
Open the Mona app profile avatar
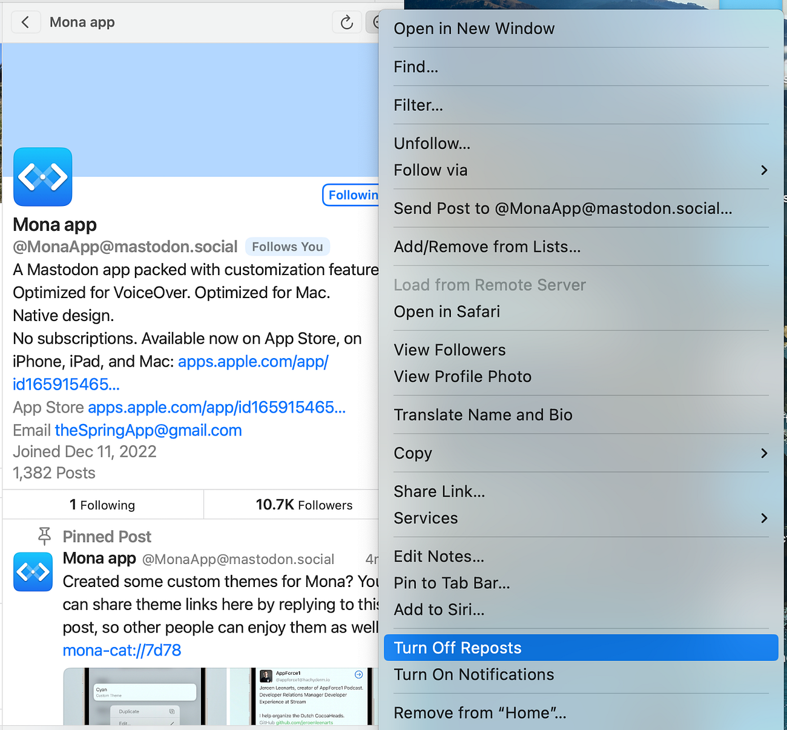pos(43,177)
